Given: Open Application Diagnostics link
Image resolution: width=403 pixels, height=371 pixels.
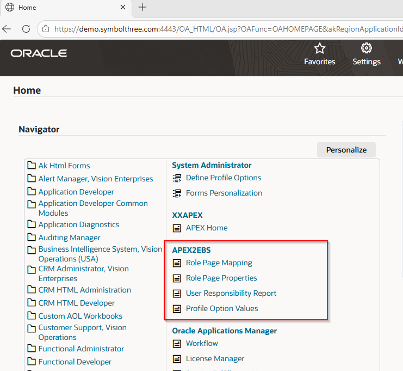Looking at the screenshot, I should click(x=79, y=224).
